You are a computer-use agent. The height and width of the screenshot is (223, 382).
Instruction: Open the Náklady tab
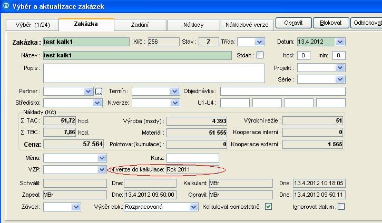pyautogui.click(x=193, y=25)
